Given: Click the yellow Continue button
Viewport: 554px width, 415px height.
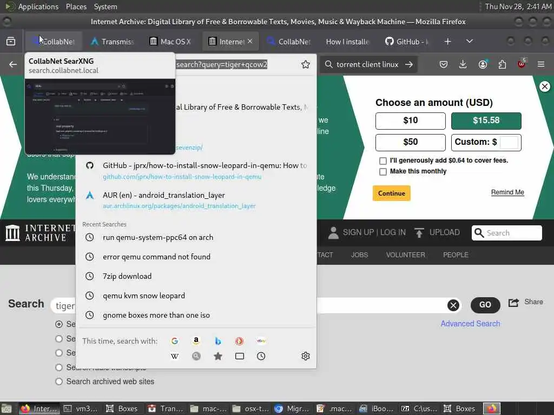Looking at the screenshot, I should coord(392,193).
